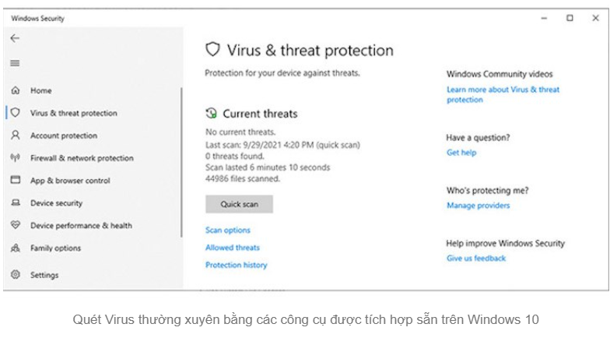Click the Home house icon

[x=15, y=91]
